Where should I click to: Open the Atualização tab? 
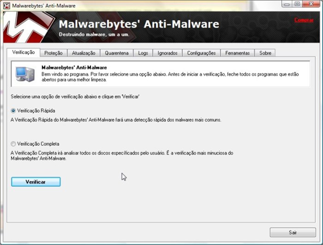(x=83, y=53)
